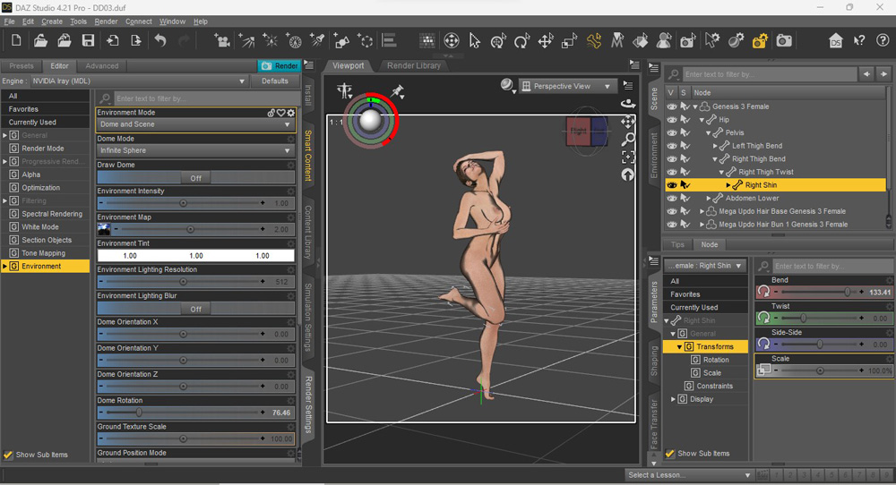
Task: Open the Edit menu
Action: (28, 21)
